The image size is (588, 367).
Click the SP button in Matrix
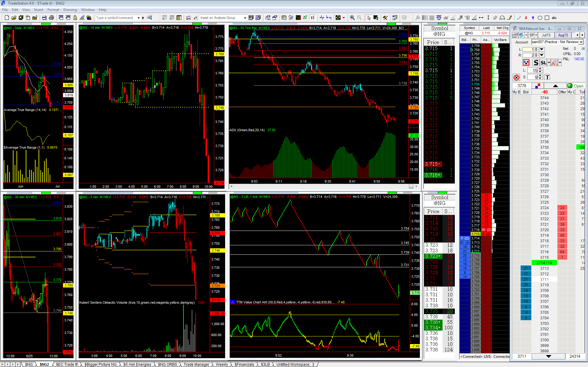[532, 35]
